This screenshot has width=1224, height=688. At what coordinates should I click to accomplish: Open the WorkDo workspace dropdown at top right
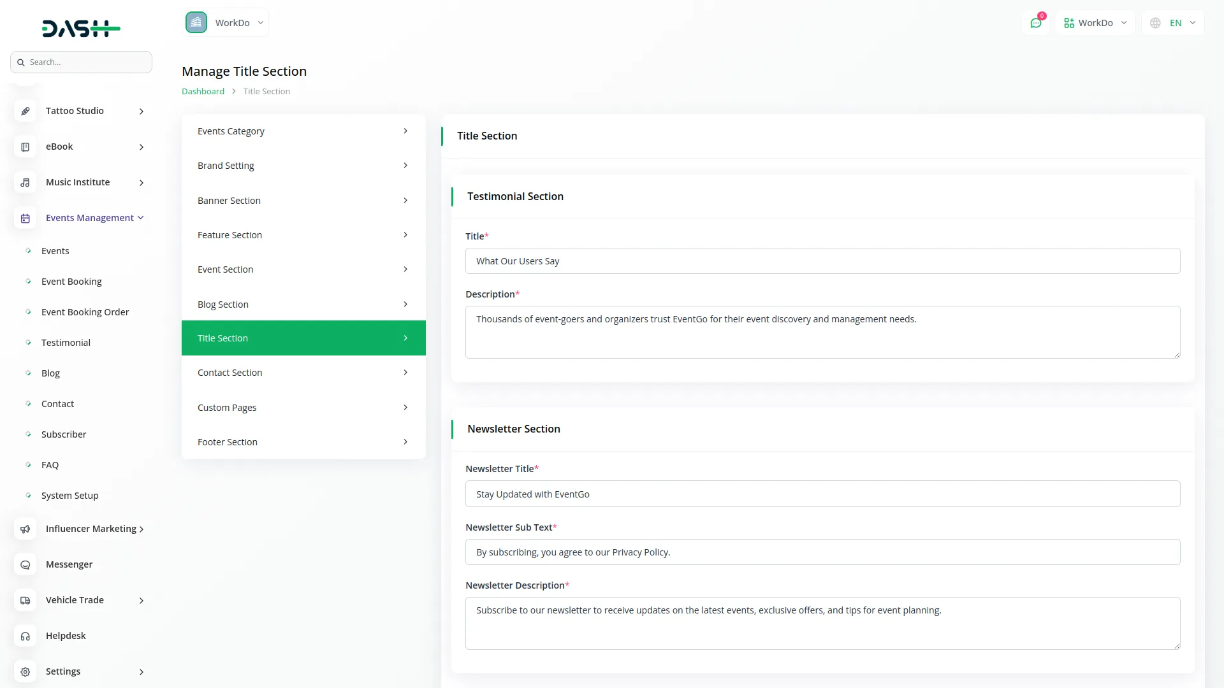tap(1095, 23)
